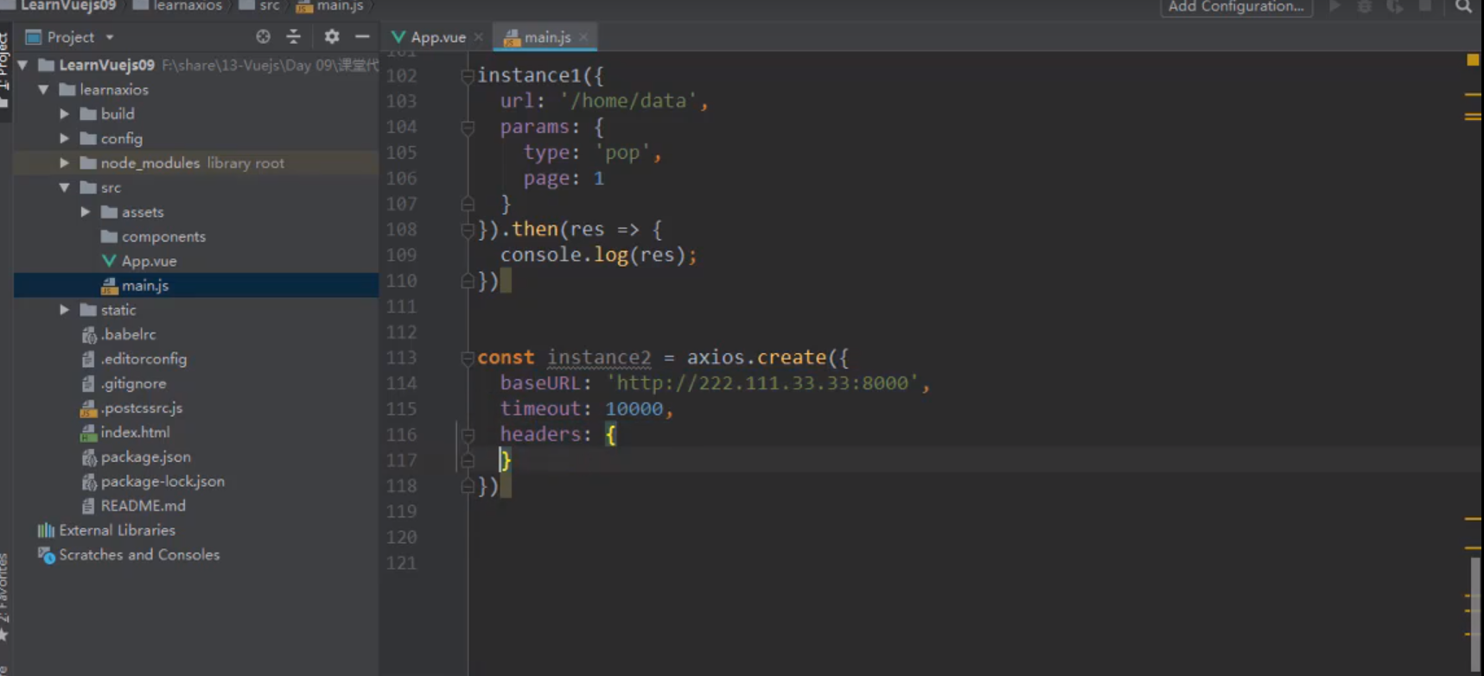Screen dimensions: 1484x676
Task: Open the Project view type dropdown
Action: tap(110, 37)
